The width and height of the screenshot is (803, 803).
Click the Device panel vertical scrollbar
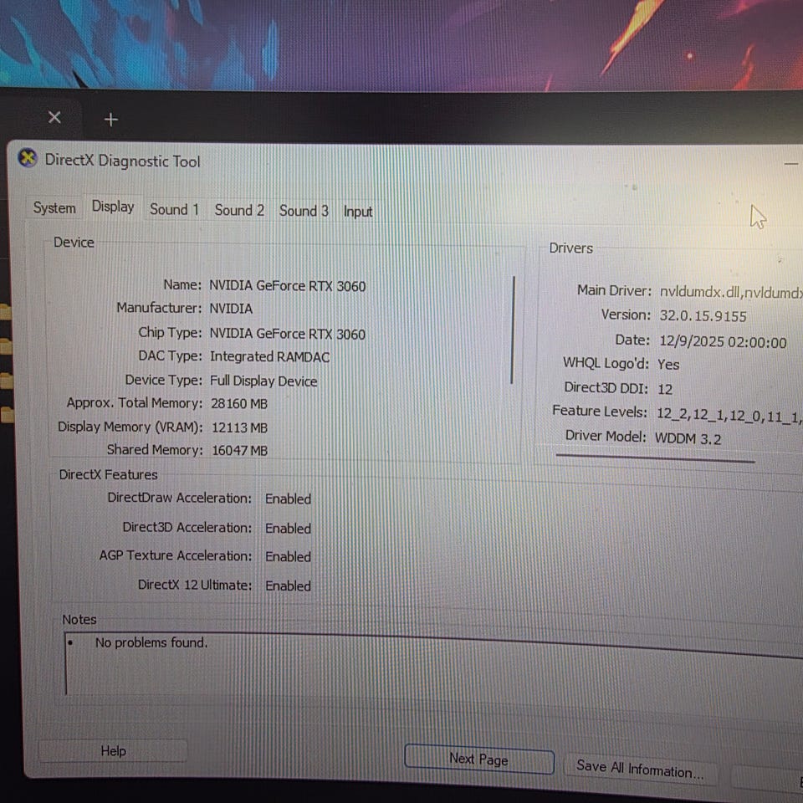[x=512, y=330]
